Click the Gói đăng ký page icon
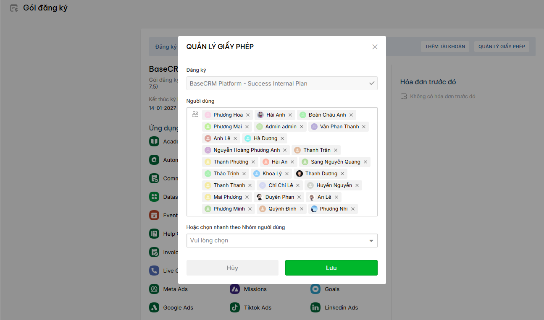This screenshot has height=320, width=544. (14, 8)
